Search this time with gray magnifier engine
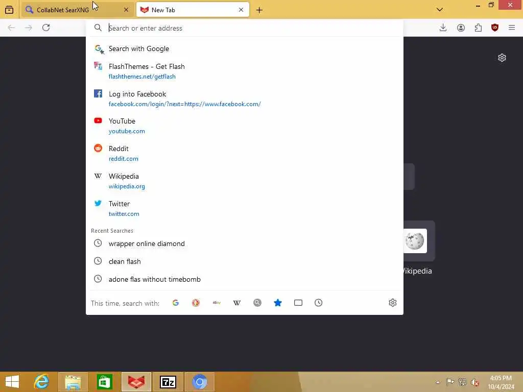 (257, 303)
